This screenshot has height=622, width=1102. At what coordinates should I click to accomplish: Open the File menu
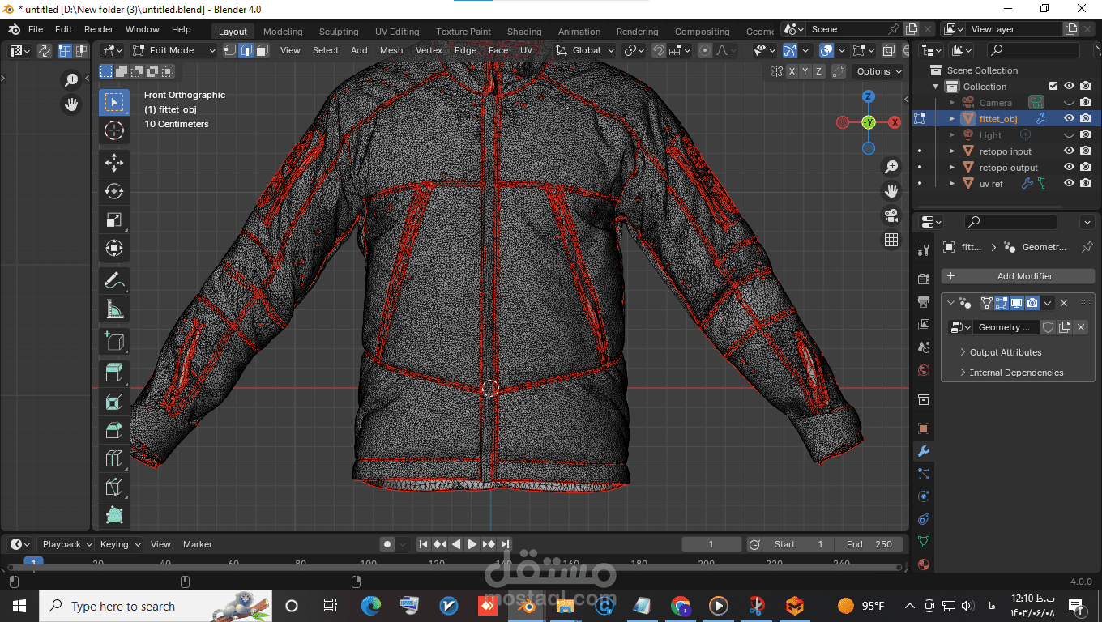point(36,29)
